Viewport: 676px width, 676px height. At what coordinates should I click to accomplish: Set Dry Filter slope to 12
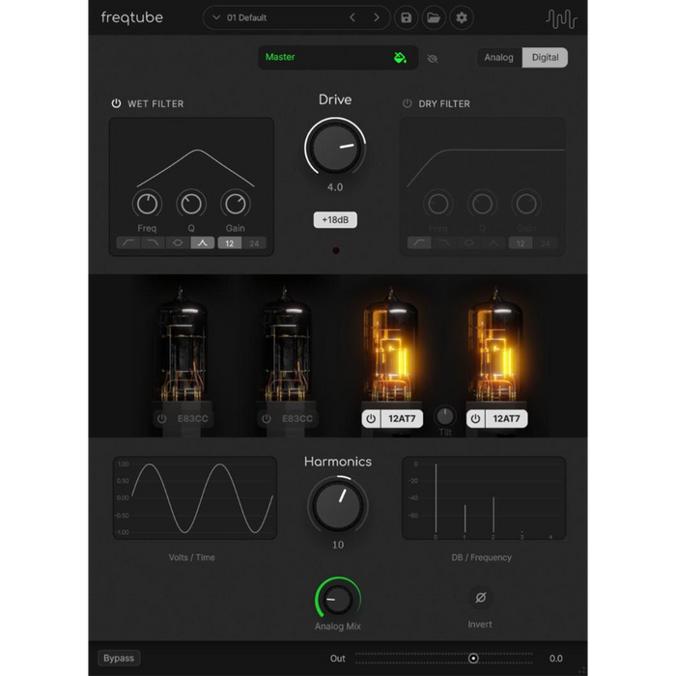click(521, 243)
